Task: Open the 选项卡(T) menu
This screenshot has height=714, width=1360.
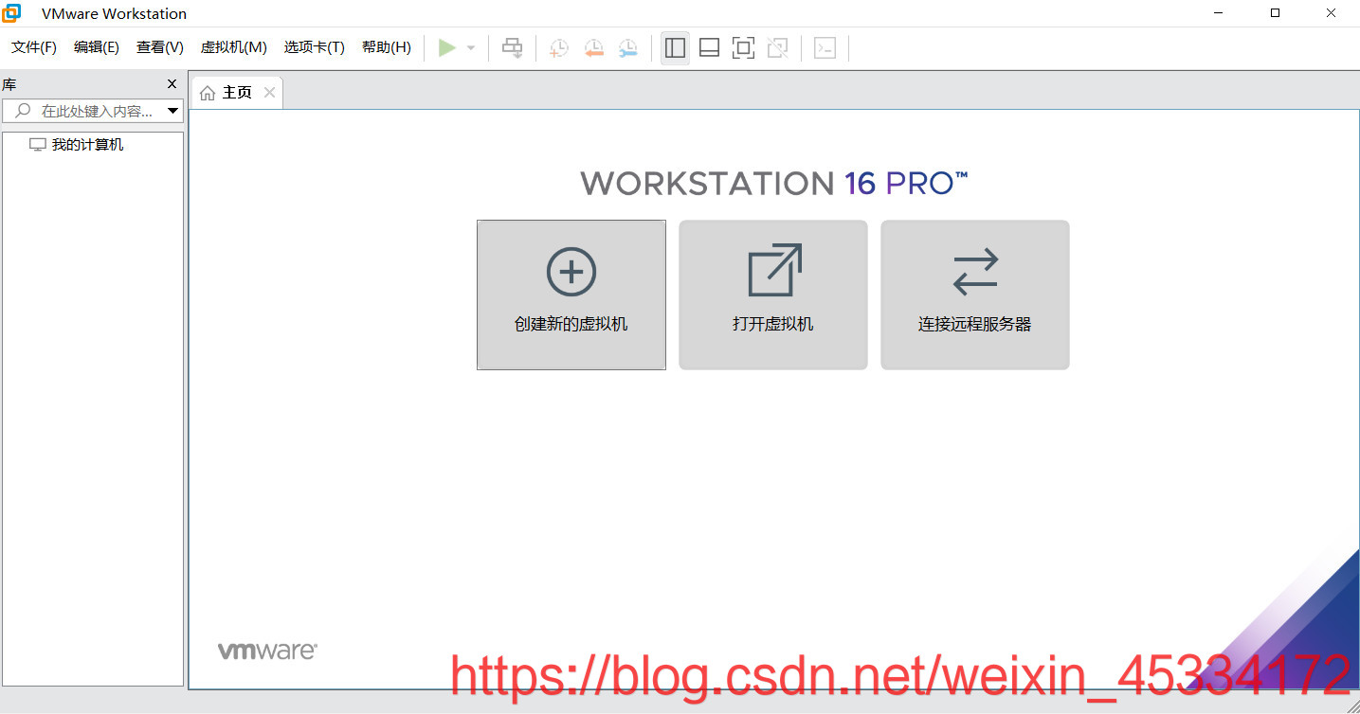Action: 315,47
